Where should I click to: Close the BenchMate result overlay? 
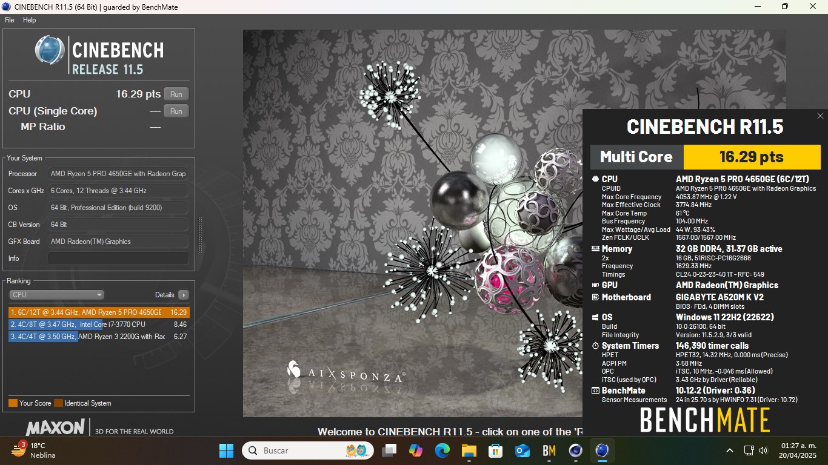click(820, 116)
